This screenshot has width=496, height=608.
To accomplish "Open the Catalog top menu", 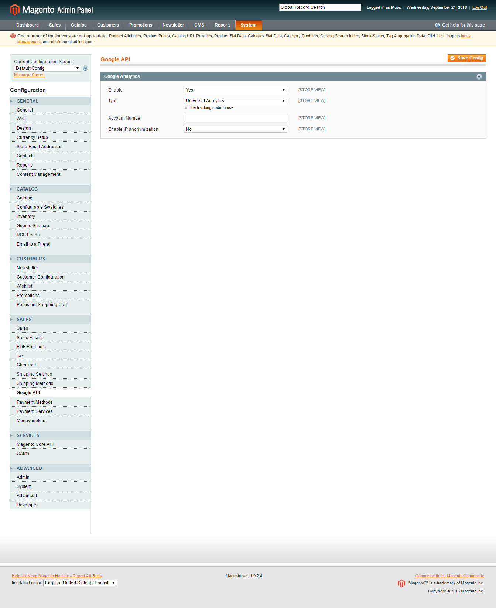I will point(79,25).
